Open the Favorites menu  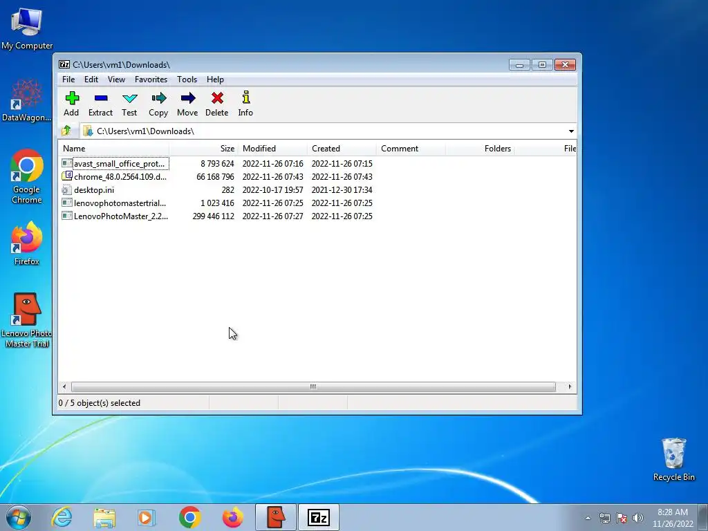[151, 80]
